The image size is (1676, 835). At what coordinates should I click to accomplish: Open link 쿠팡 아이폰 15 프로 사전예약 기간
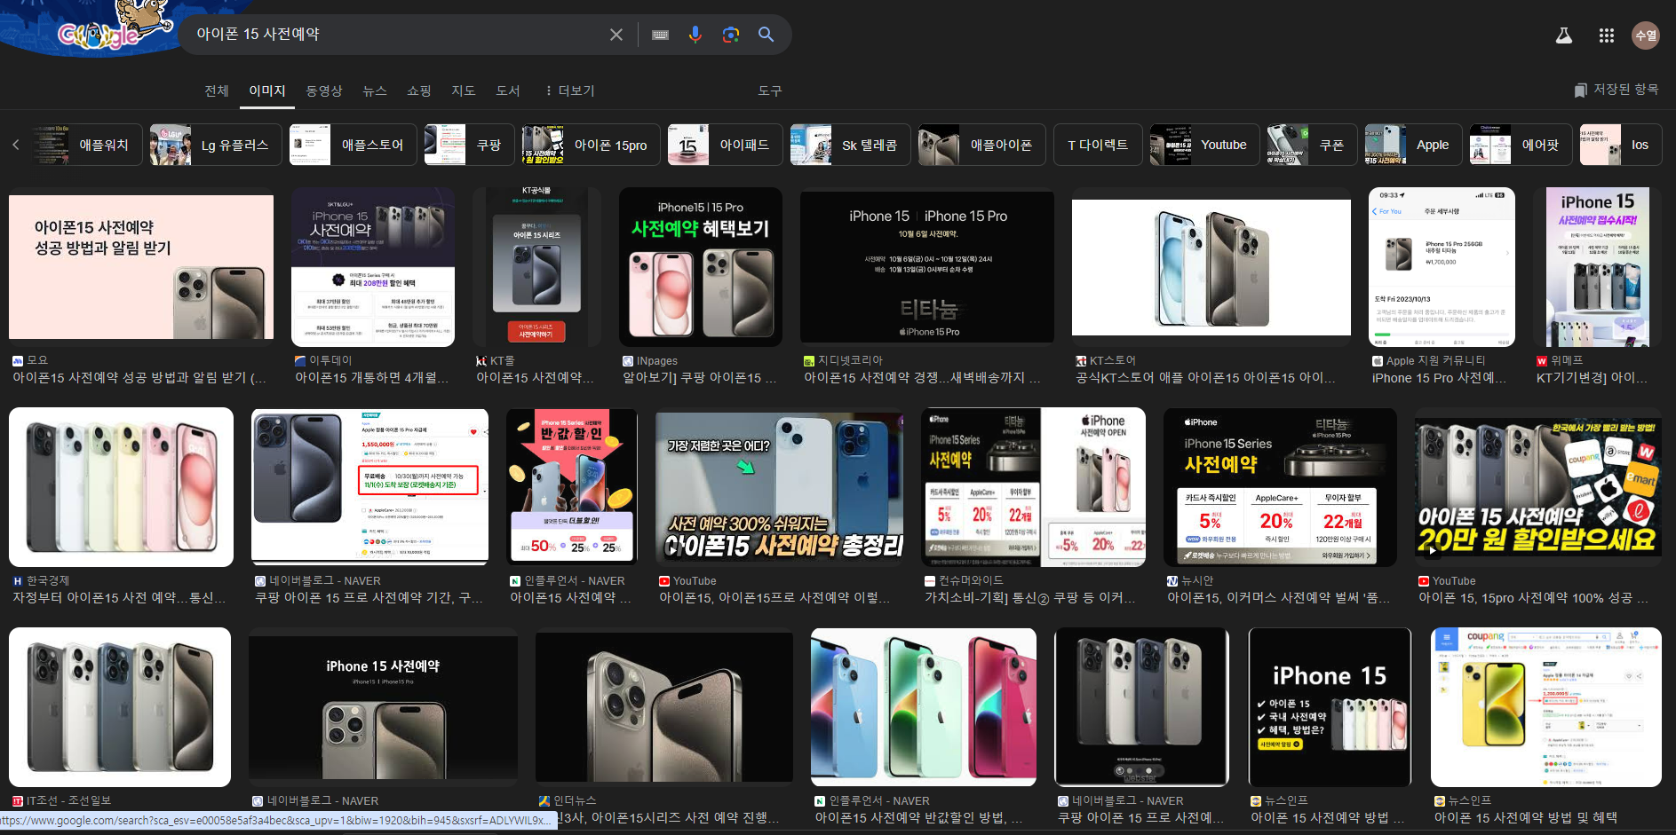click(369, 598)
